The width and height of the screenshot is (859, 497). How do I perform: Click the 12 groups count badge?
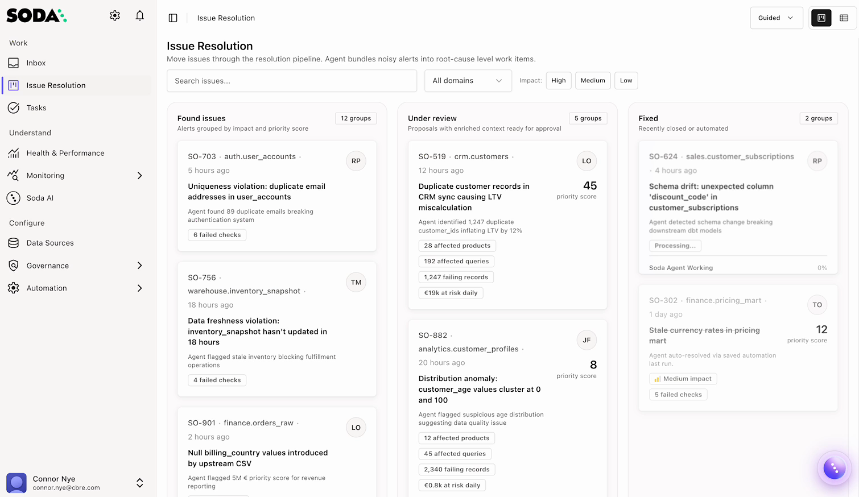click(356, 118)
